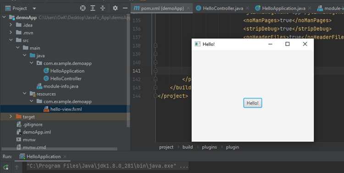Collapse com.example.demoapp under resources
The image size is (344, 173).
click(32, 101)
